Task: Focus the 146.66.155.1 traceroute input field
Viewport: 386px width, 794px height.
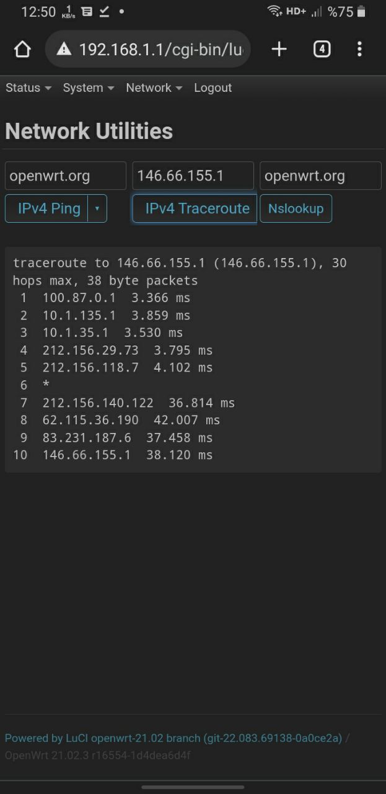Action: (x=193, y=176)
